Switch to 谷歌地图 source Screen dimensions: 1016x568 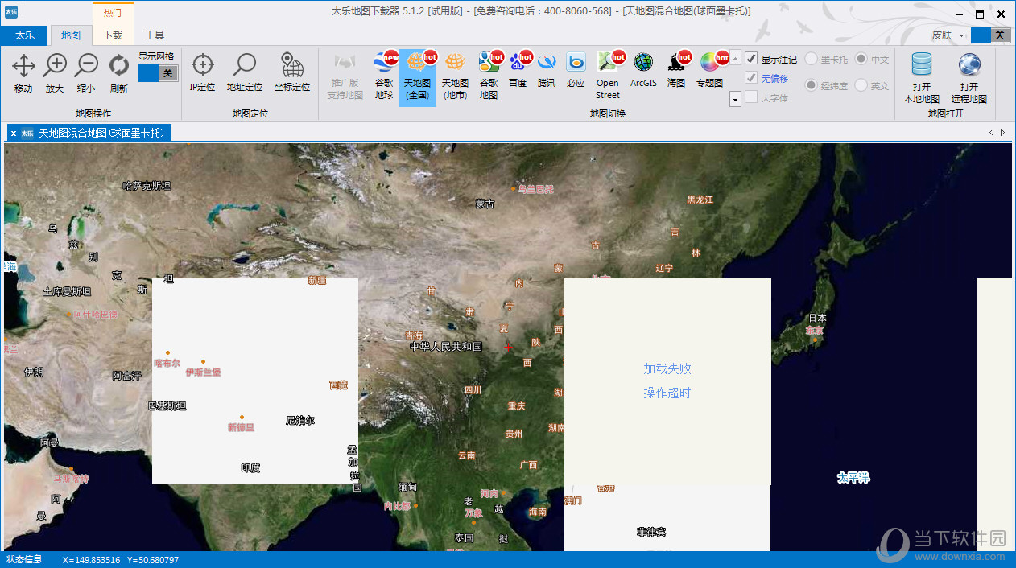(489, 76)
